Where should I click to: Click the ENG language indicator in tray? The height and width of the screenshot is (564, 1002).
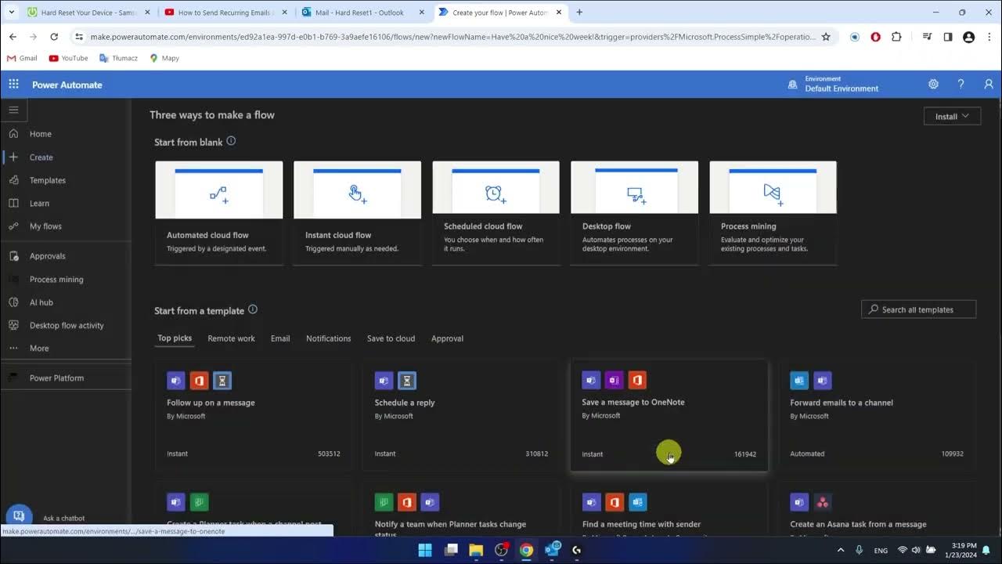coord(881,551)
